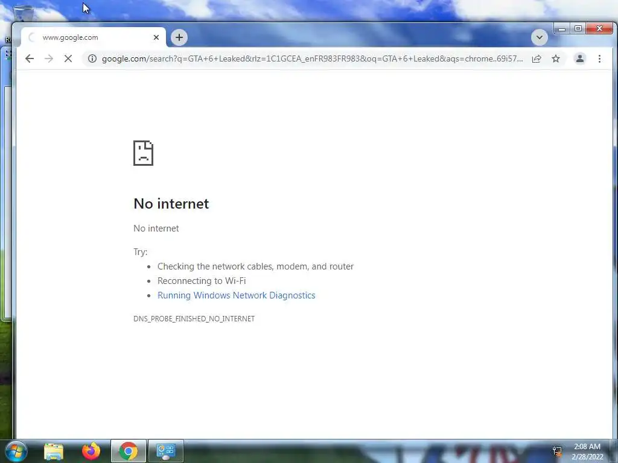The height and width of the screenshot is (463, 618).
Task: Go back using the browser back arrow
Action: pyautogui.click(x=30, y=58)
